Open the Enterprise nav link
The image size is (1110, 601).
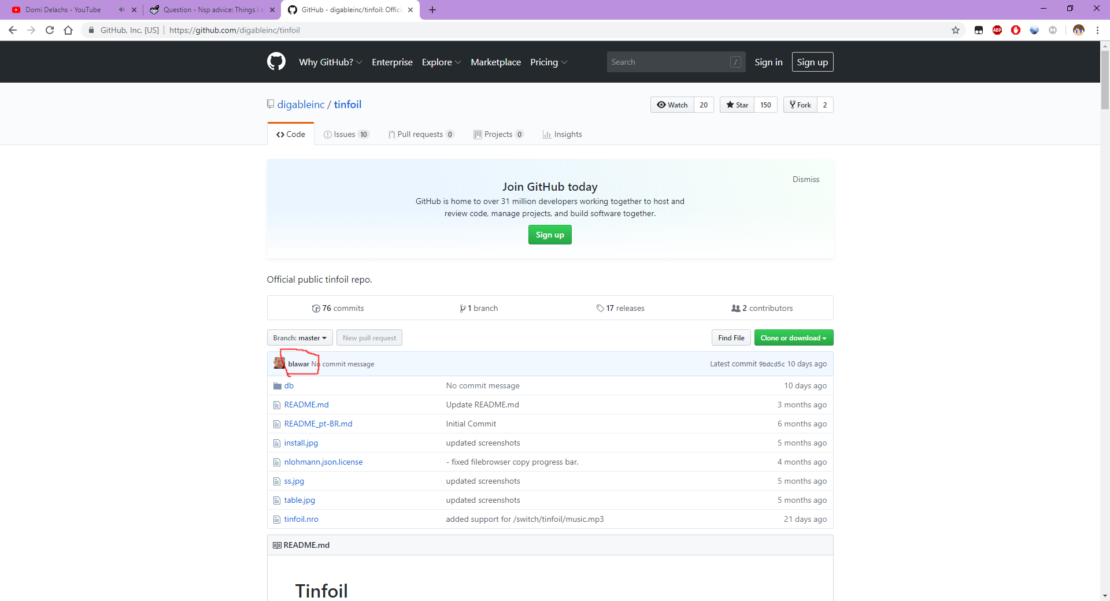(392, 62)
